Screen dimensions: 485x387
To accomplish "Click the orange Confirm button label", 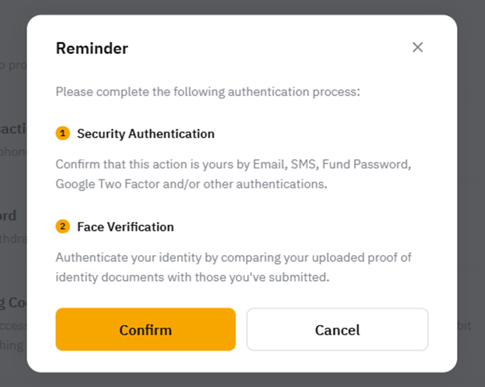I will click(x=145, y=330).
